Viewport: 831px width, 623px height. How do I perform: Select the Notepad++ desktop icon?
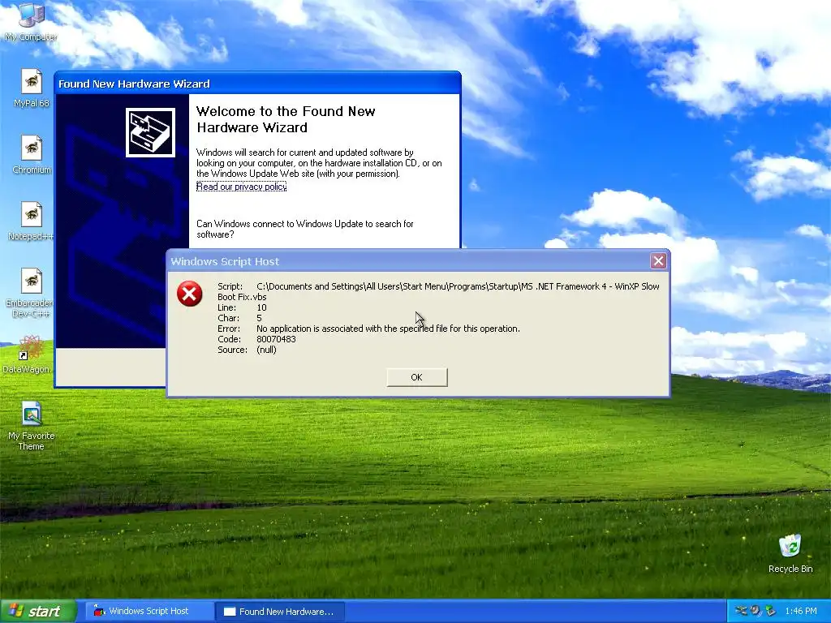[x=32, y=221]
